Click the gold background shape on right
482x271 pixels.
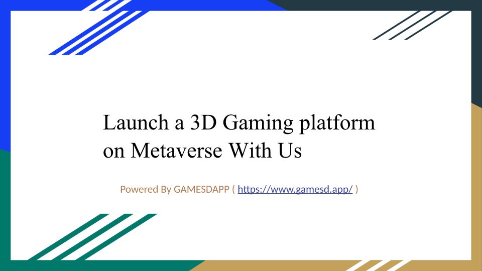pyautogui.click(x=476, y=191)
